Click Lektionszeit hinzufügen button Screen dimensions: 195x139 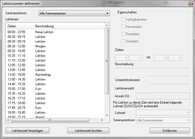pos(27,130)
